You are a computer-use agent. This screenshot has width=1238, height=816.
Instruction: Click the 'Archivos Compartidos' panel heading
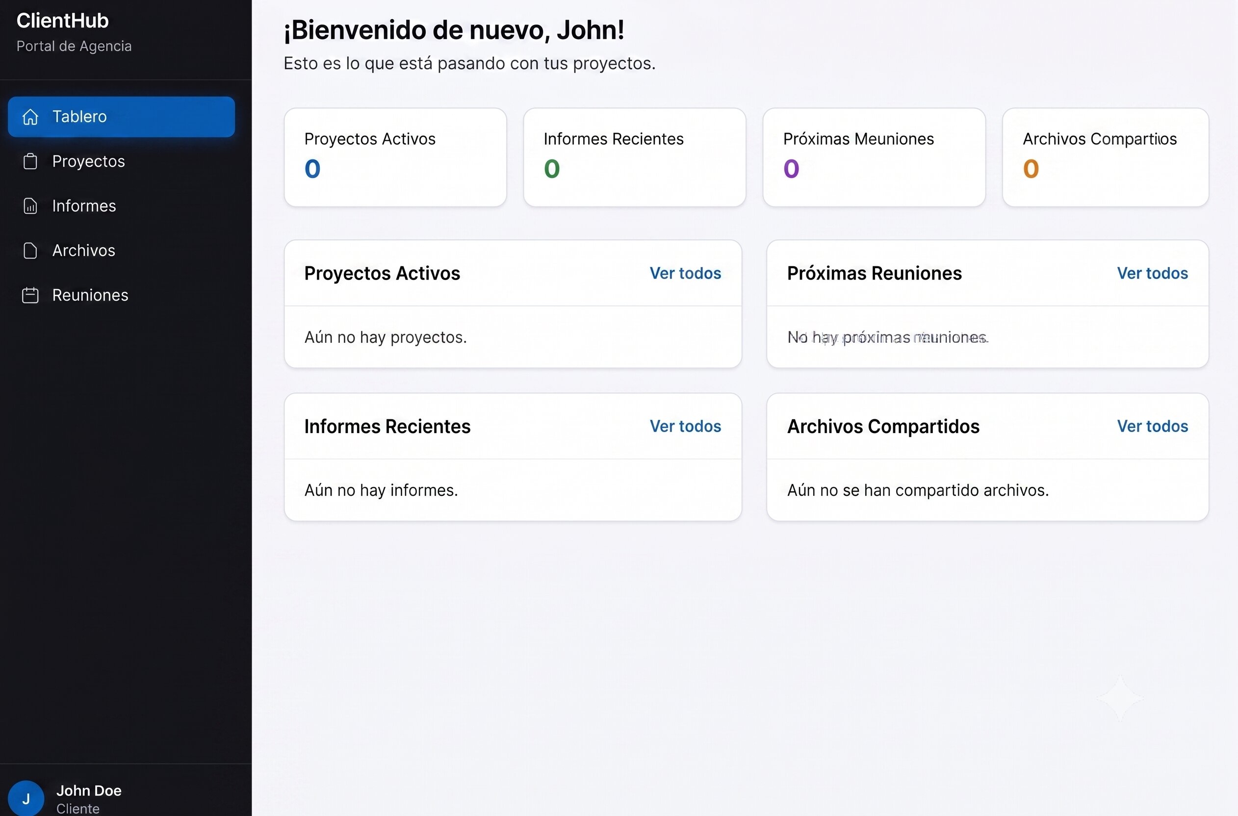pyautogui.click(x=883, y=426)
